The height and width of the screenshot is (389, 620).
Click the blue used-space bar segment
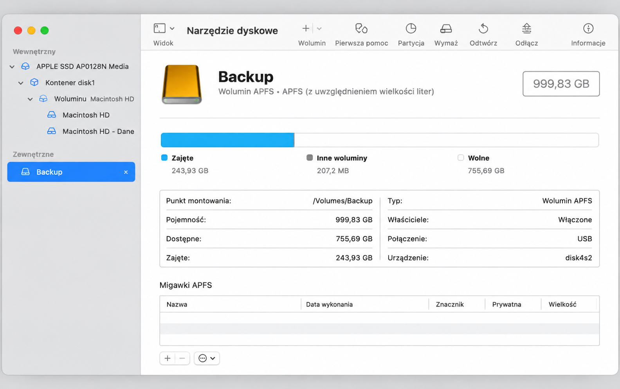coord(227,140)
